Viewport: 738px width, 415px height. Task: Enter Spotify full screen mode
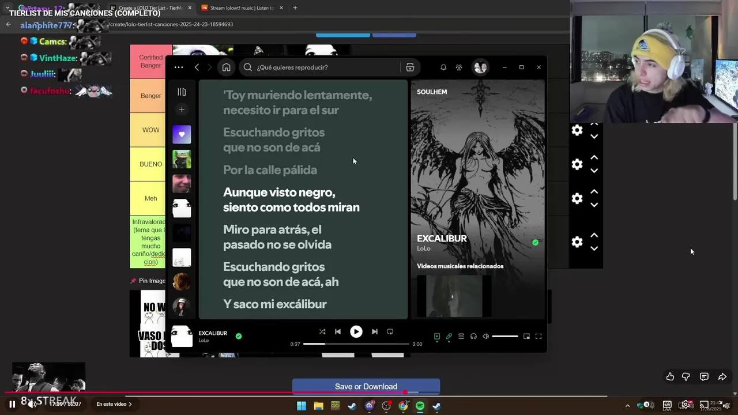click(x=539, y=337)
